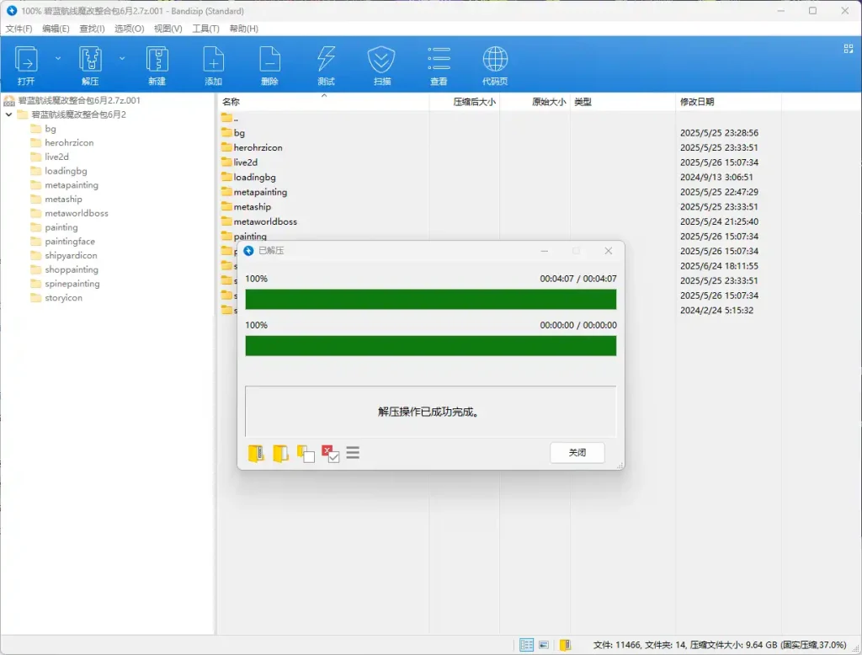Open the 文件(F) menu
This screenshot has height=655, width=862.
pyautogui.click(x=19, y=29)
